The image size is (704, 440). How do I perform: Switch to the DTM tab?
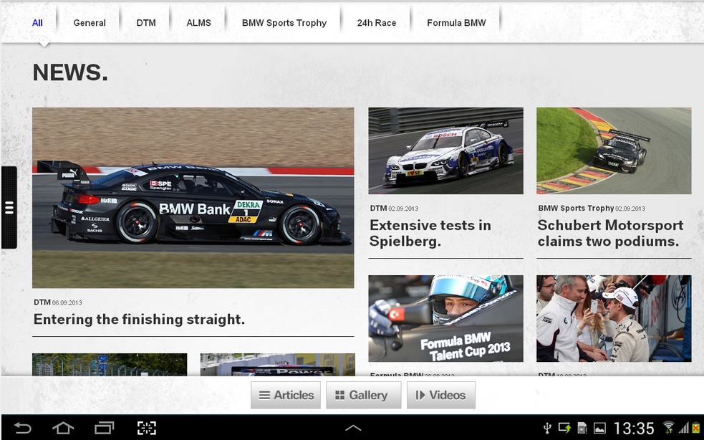click(146, 23)
